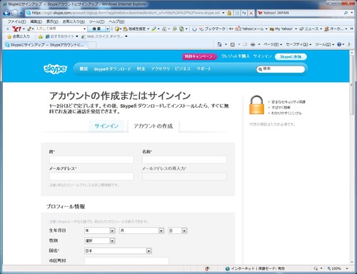Switch to the サインイン tab

coord(106,126)
